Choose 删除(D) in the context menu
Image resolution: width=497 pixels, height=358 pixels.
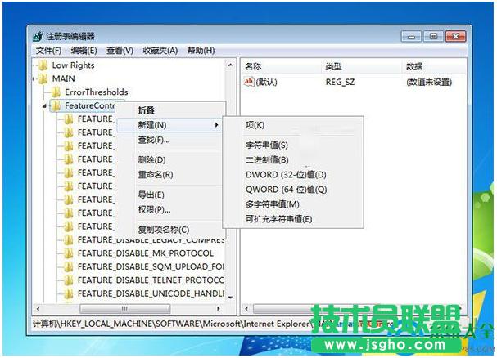click(171, 160)
